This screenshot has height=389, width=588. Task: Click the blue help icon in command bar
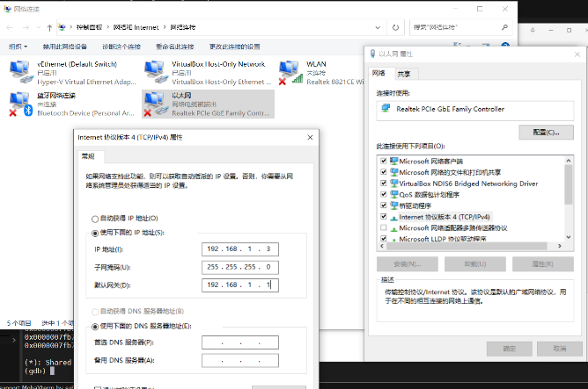[x=505, y=46]
